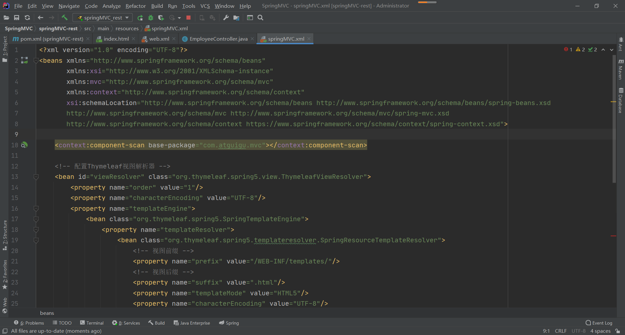
Task: Collapse the viewResolver bean fold region
Action: [x=36, y=177]
